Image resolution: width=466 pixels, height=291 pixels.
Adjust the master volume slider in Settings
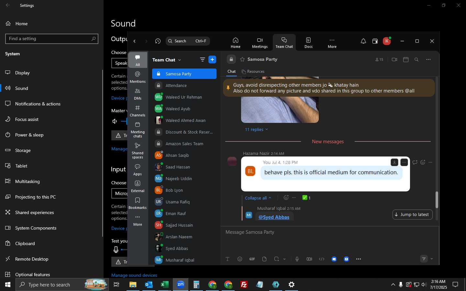124,121
